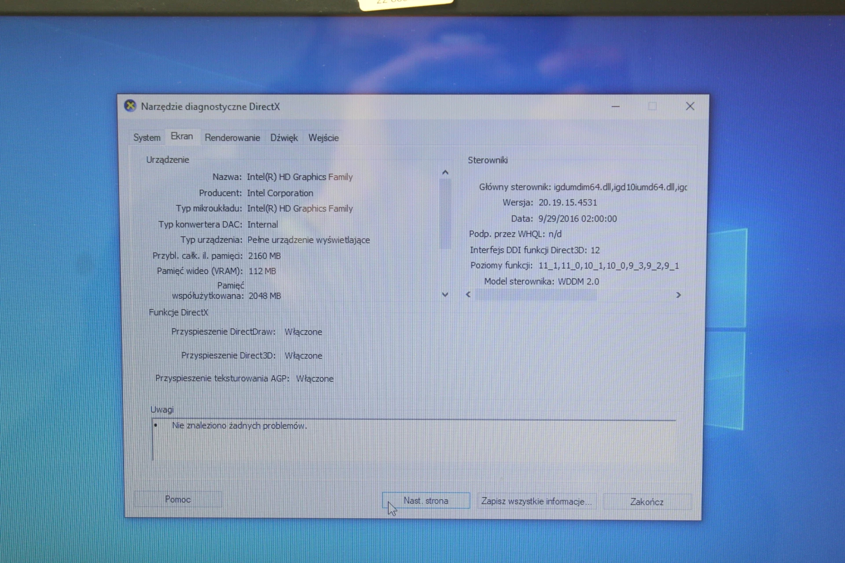Click right arrow of Sterowniki scrollbar
Viewport: 845px width, 563px height.
[x=679, y=295]
